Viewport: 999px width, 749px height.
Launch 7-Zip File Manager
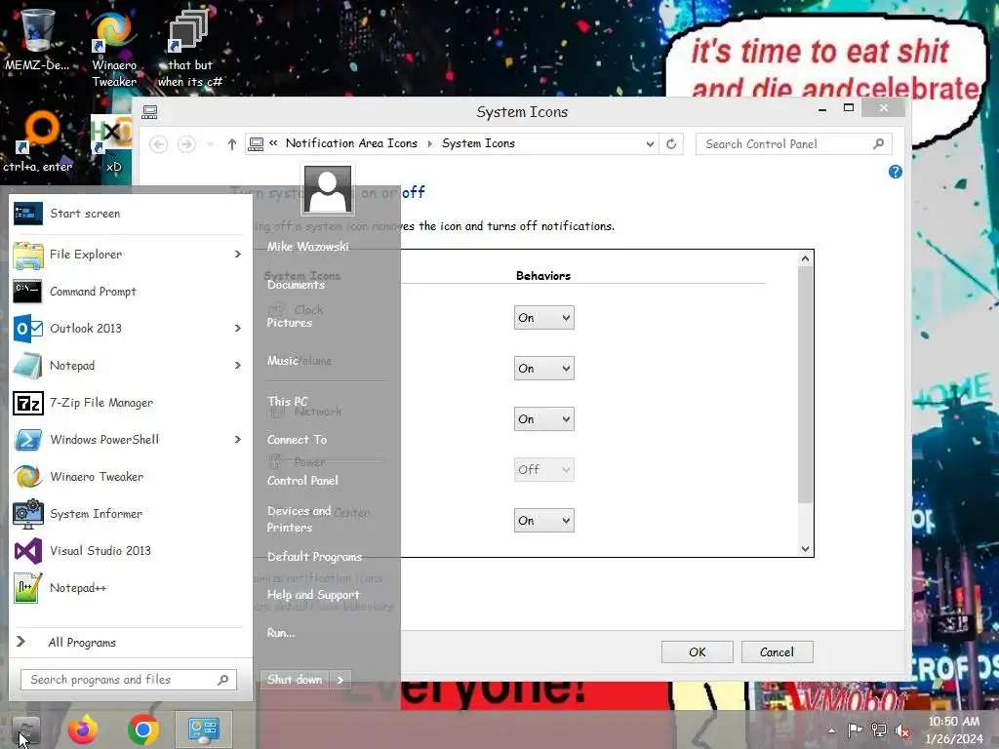(x=128, y=403)
